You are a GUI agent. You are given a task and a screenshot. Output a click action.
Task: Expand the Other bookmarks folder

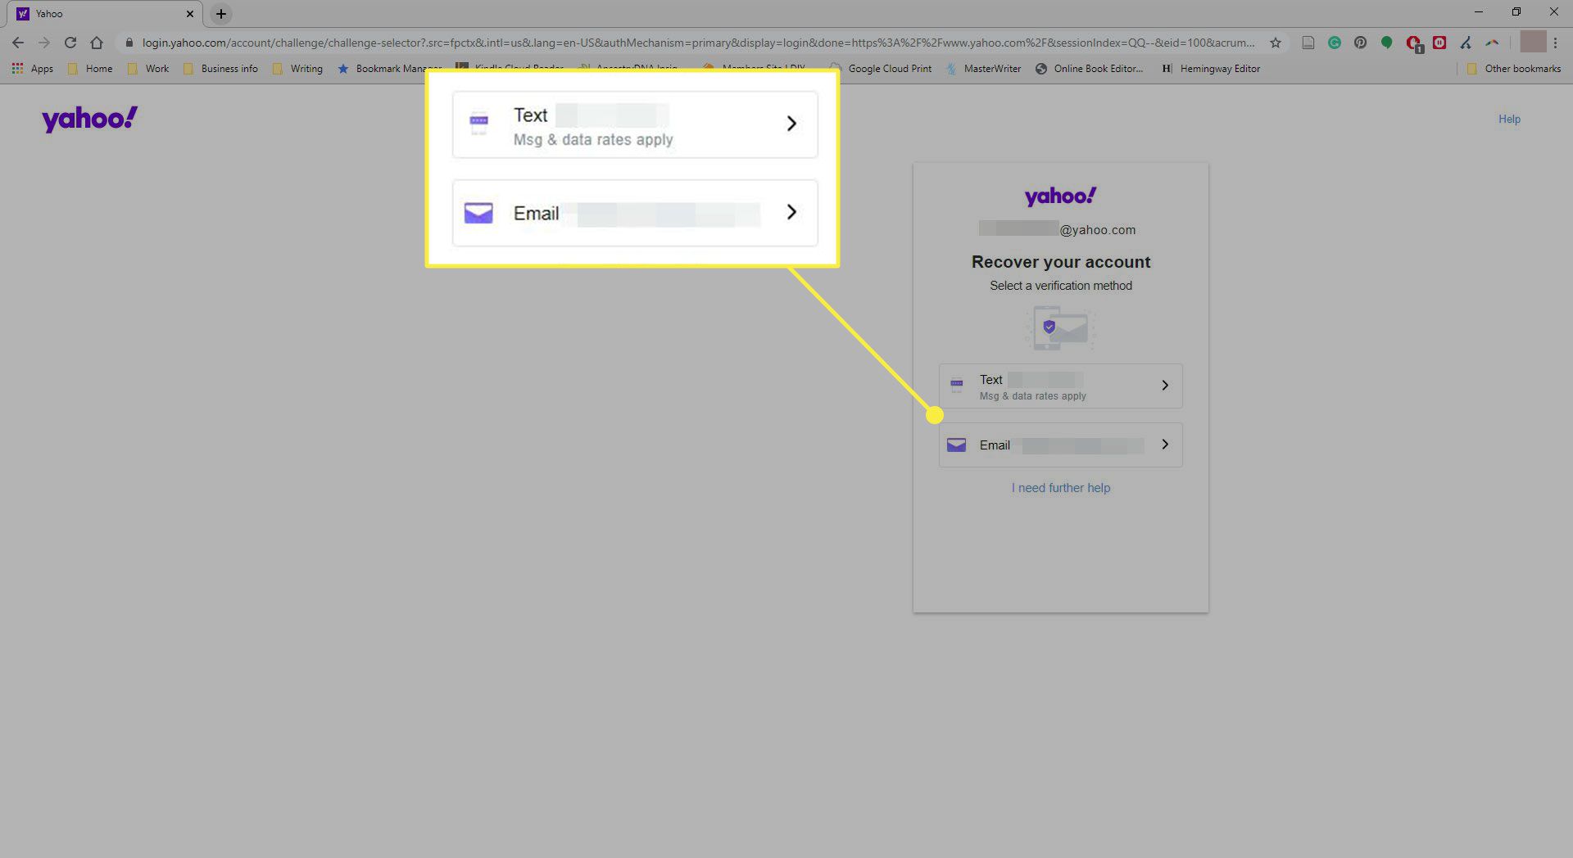pos(1514,69)
